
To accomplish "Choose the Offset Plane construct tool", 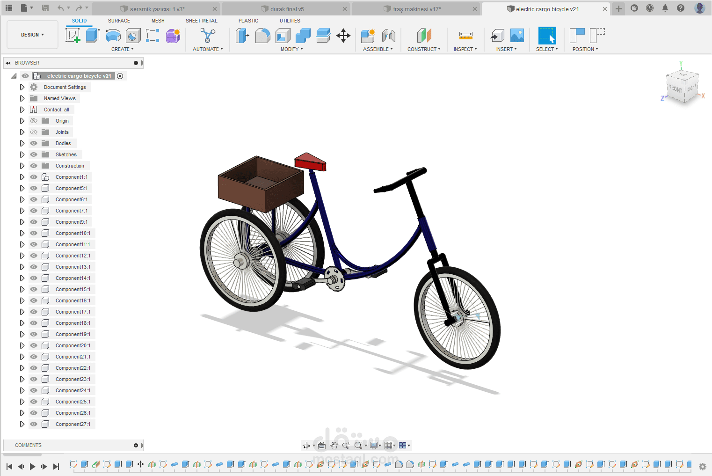I will click(x=424, y=36).
